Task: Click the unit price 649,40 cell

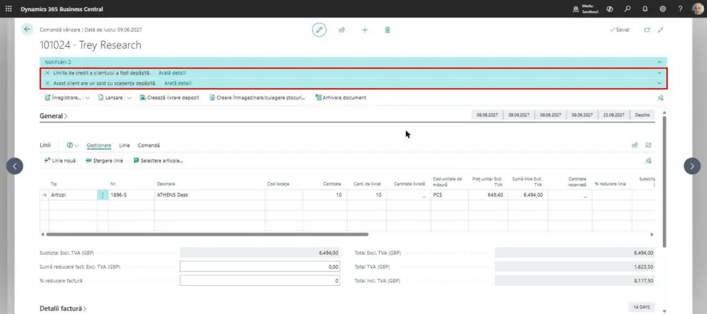Action: click(x=488, y=196)
